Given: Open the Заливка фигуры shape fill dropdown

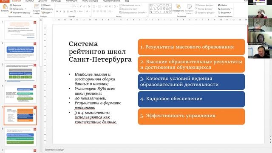Looking at the screenshot, I should pos(204,5).
